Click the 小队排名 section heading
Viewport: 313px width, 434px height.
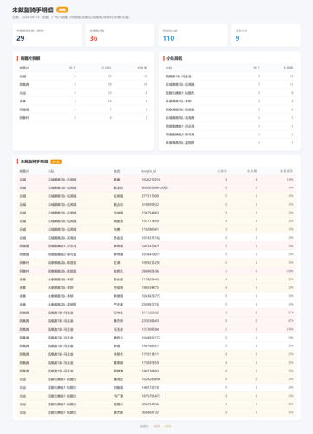click(174, 58)
